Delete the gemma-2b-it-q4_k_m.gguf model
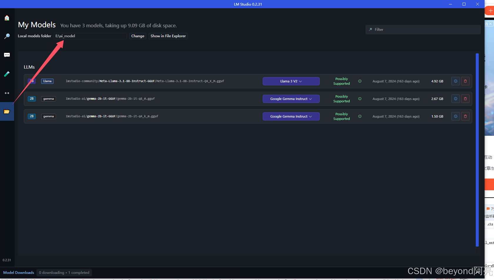The width and height of the screenshot is (494, 280). coord(465,116)
